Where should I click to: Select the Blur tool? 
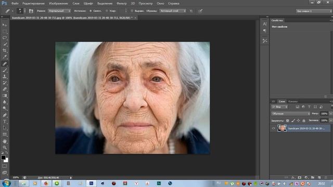click(5, 102)
